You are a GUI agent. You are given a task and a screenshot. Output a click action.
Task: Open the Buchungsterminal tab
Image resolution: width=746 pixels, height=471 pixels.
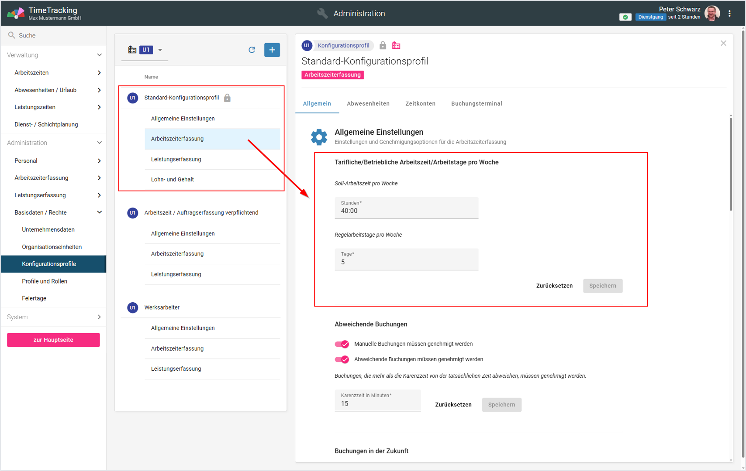pyautogui.click(x=476, y=103)
